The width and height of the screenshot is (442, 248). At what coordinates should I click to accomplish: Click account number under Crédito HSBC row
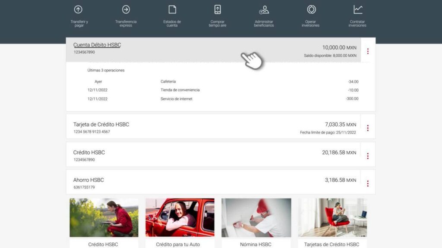point(84,160)
